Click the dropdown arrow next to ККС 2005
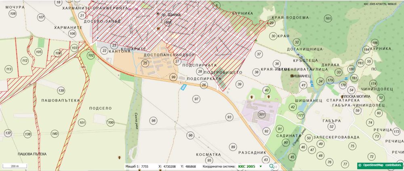The image size is (404, 171). tap(261, 167)
